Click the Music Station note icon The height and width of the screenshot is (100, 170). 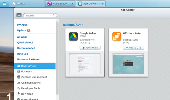click(49, 4)
